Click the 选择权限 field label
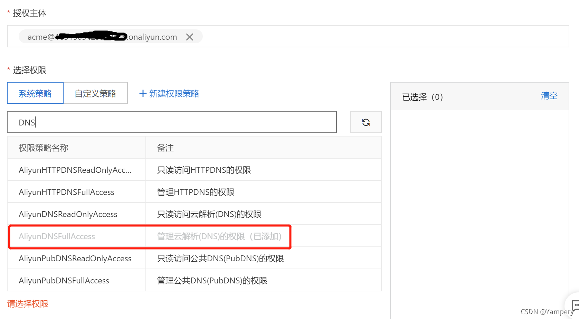Screen dimensions: 579x319 [x=30, y=70]
